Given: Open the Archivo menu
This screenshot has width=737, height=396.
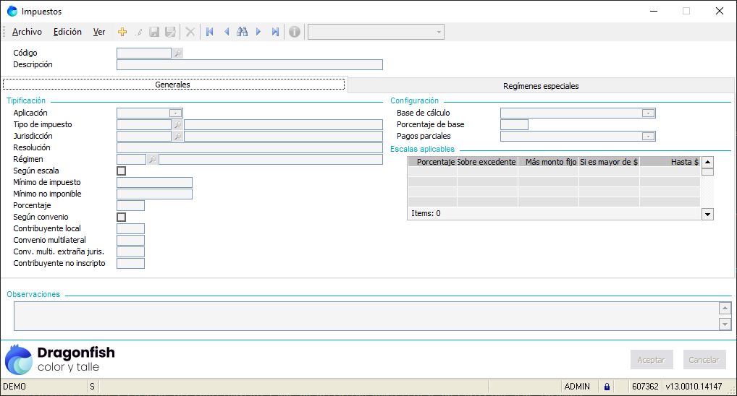Looking at the screenshot, I should pyautogui.click(x=27, y=32).
